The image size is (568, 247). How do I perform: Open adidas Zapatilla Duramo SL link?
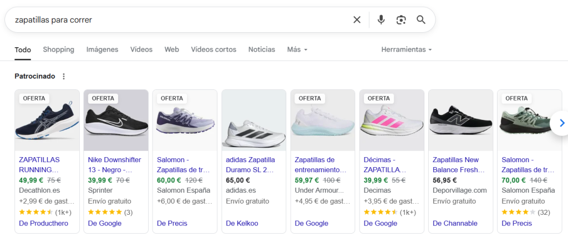click(x=250, y=164)
